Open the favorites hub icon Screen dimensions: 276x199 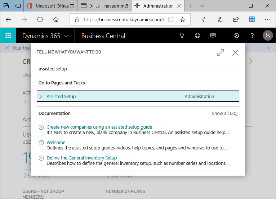204,19
